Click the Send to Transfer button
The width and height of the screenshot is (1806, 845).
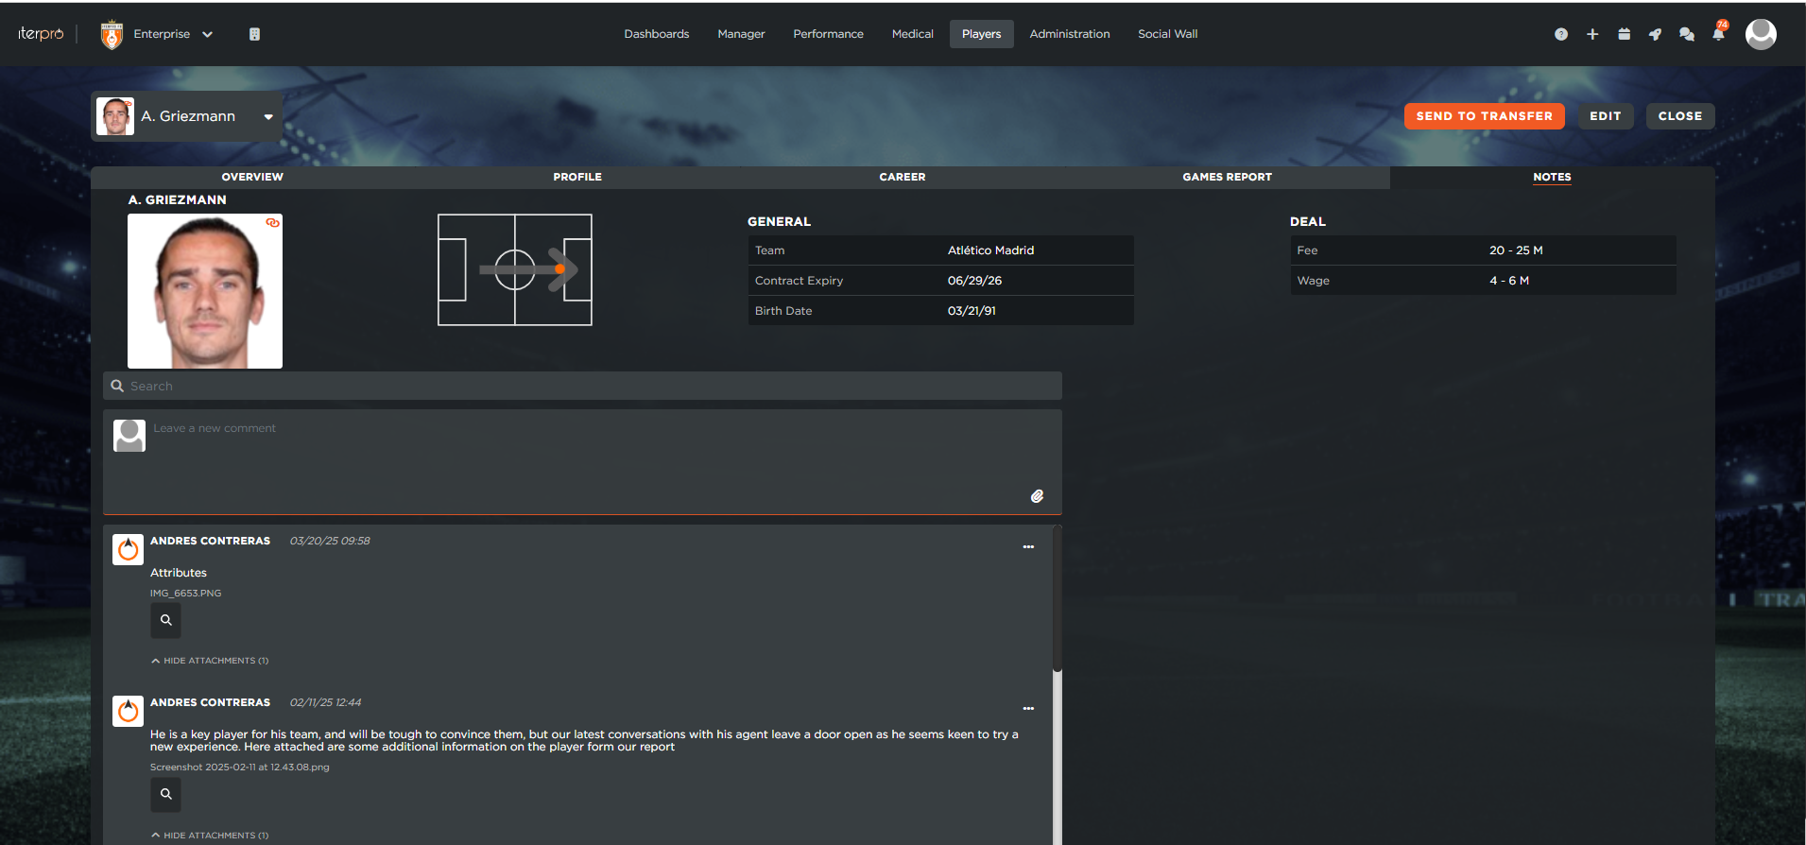(x=1484, y=116)
